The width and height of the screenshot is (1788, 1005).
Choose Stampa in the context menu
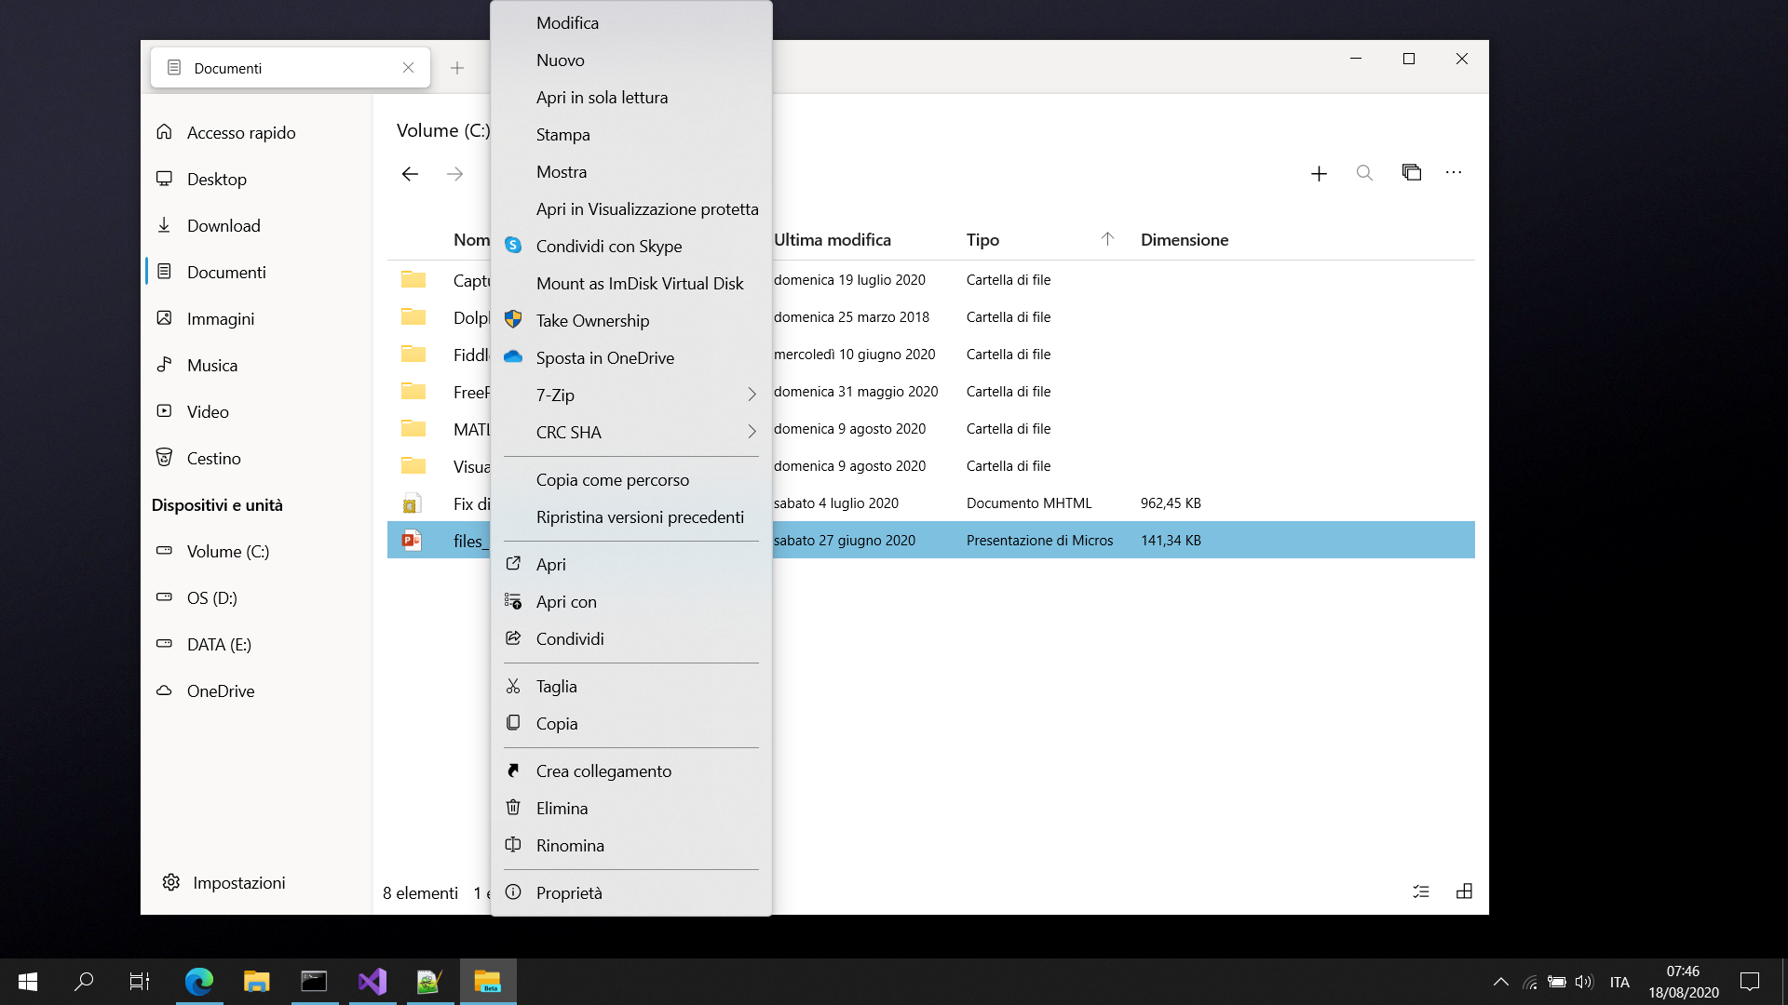(x=631, y=134)
